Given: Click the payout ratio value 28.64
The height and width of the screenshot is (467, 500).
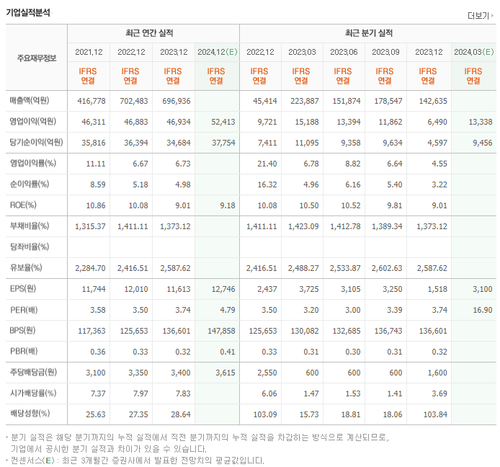Looking at the screenshot, I should click(181, 414).
